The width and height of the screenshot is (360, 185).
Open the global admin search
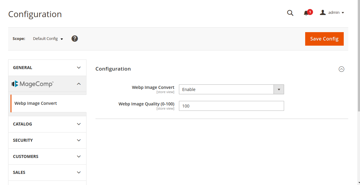290,13
